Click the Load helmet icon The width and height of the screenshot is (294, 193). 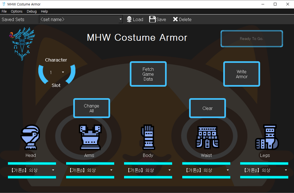129,19
